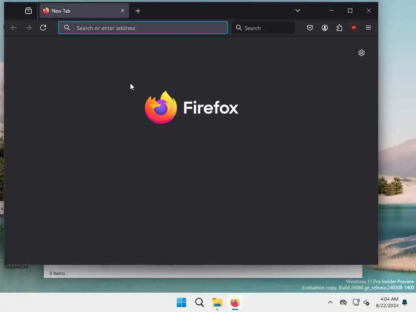Screen dimensions: 416x312
Task: Close the Firefox window
Action: point(369,11)
